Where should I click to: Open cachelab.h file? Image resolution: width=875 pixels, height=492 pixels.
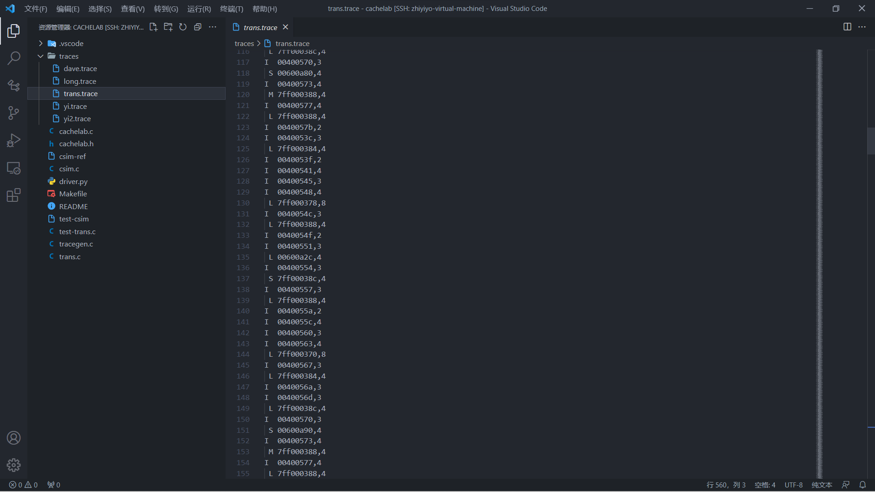coord(126,143)
